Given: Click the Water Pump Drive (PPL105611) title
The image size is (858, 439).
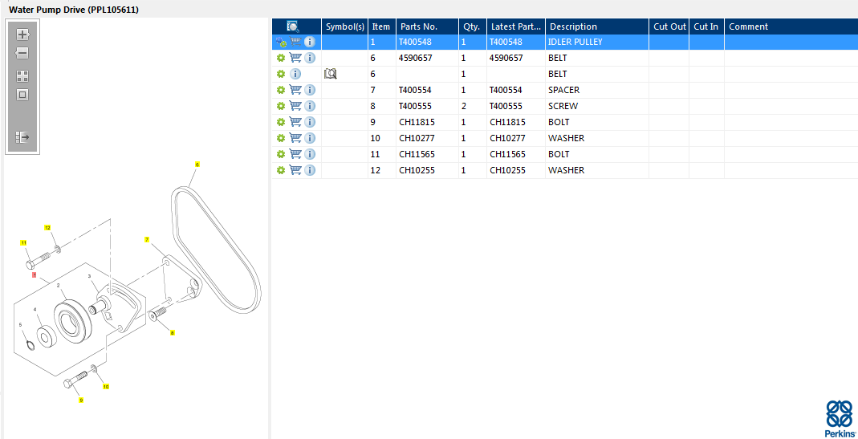Looking at the screenshot, I should (x=74, y=10).
